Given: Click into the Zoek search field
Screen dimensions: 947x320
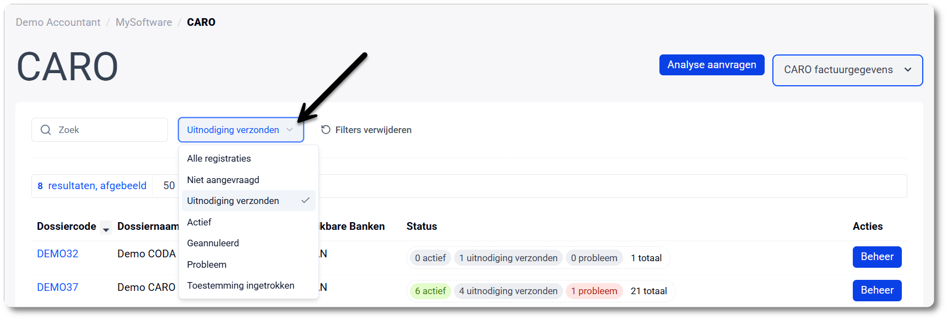Looking at the screenshot, I should pos(100,130).
